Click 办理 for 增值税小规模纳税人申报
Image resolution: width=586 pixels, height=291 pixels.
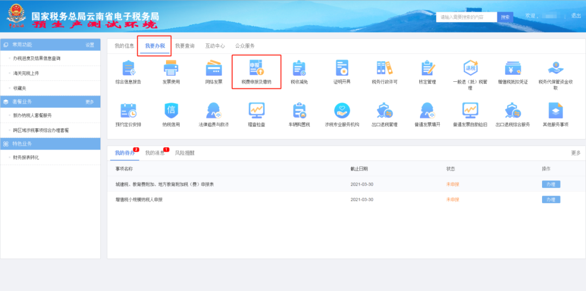pyautogui.click(x=551, y=199)
